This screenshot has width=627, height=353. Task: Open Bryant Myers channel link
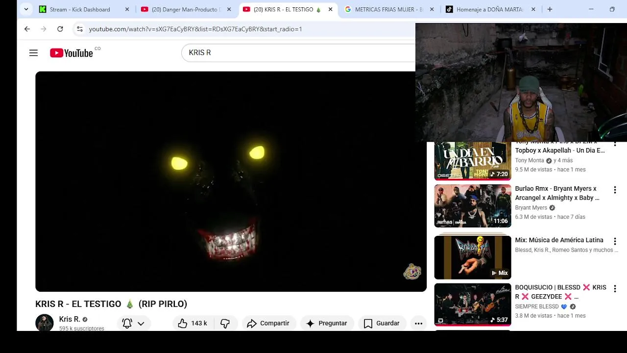531,208
